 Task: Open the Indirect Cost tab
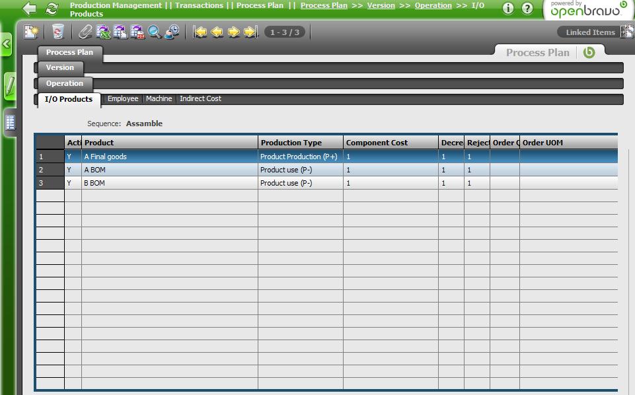[200, 98]
